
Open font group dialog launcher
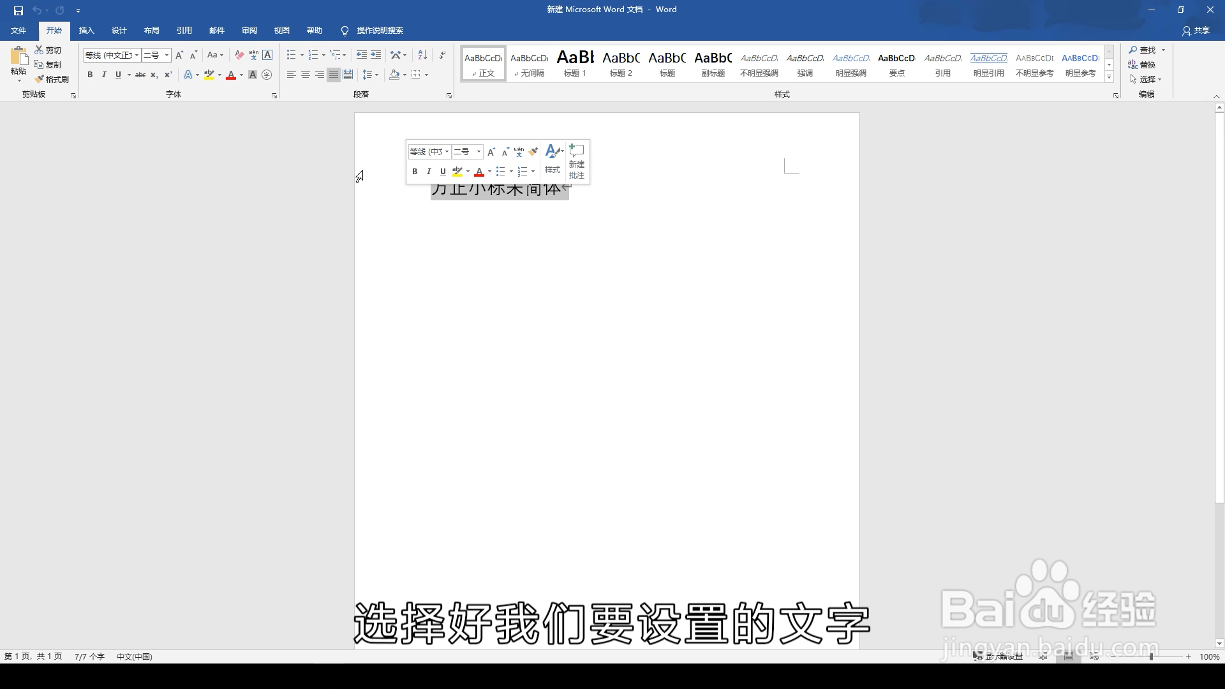tap(274, 95)
